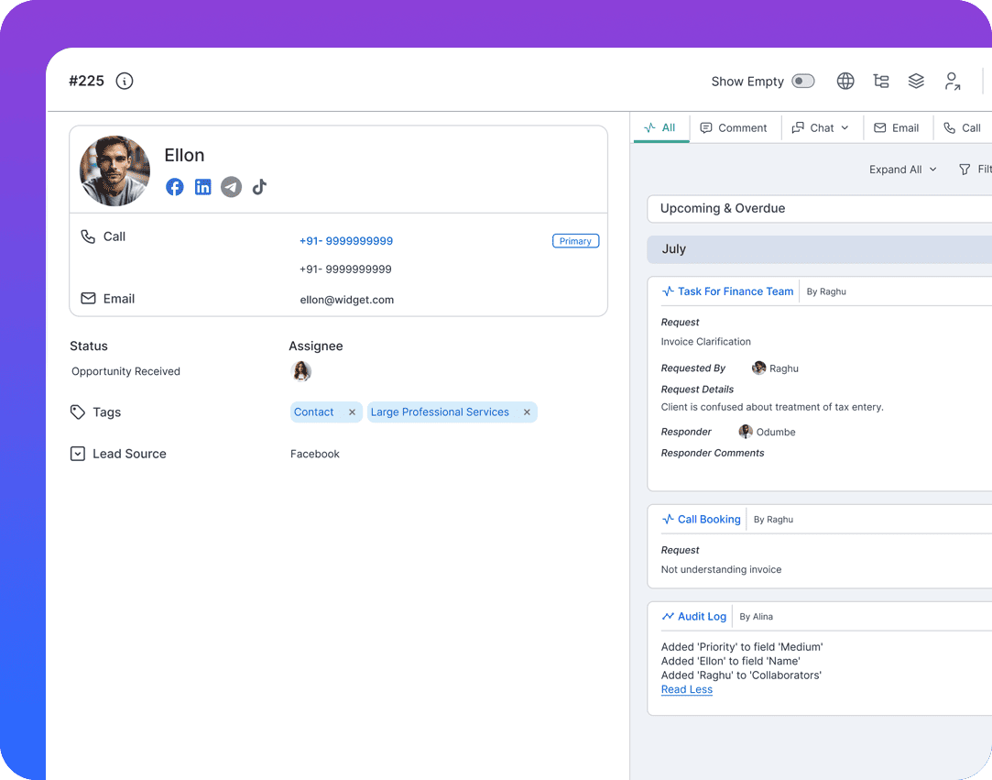Click the chat bubbles icon on Chat tab
Viewport: 992px width, 780px height.
[x=798, y=128]
